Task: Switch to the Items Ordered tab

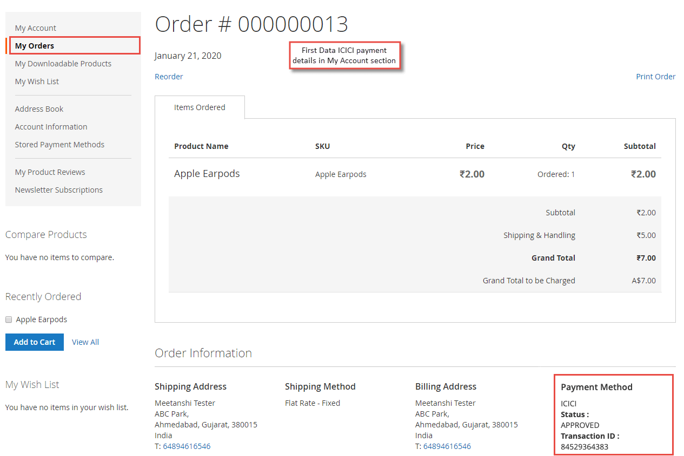Action: pyautogui.click(x=200, y=107)
